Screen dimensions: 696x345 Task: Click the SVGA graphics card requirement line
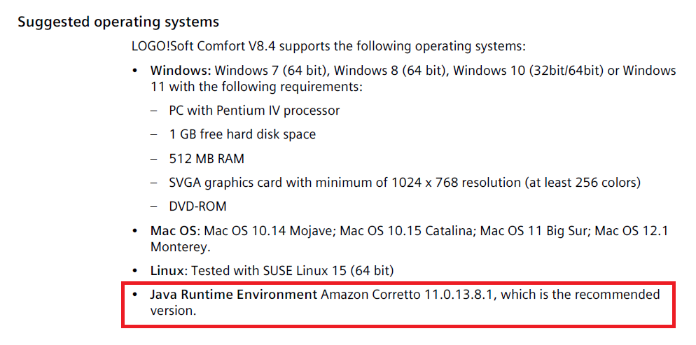(405, 183)
